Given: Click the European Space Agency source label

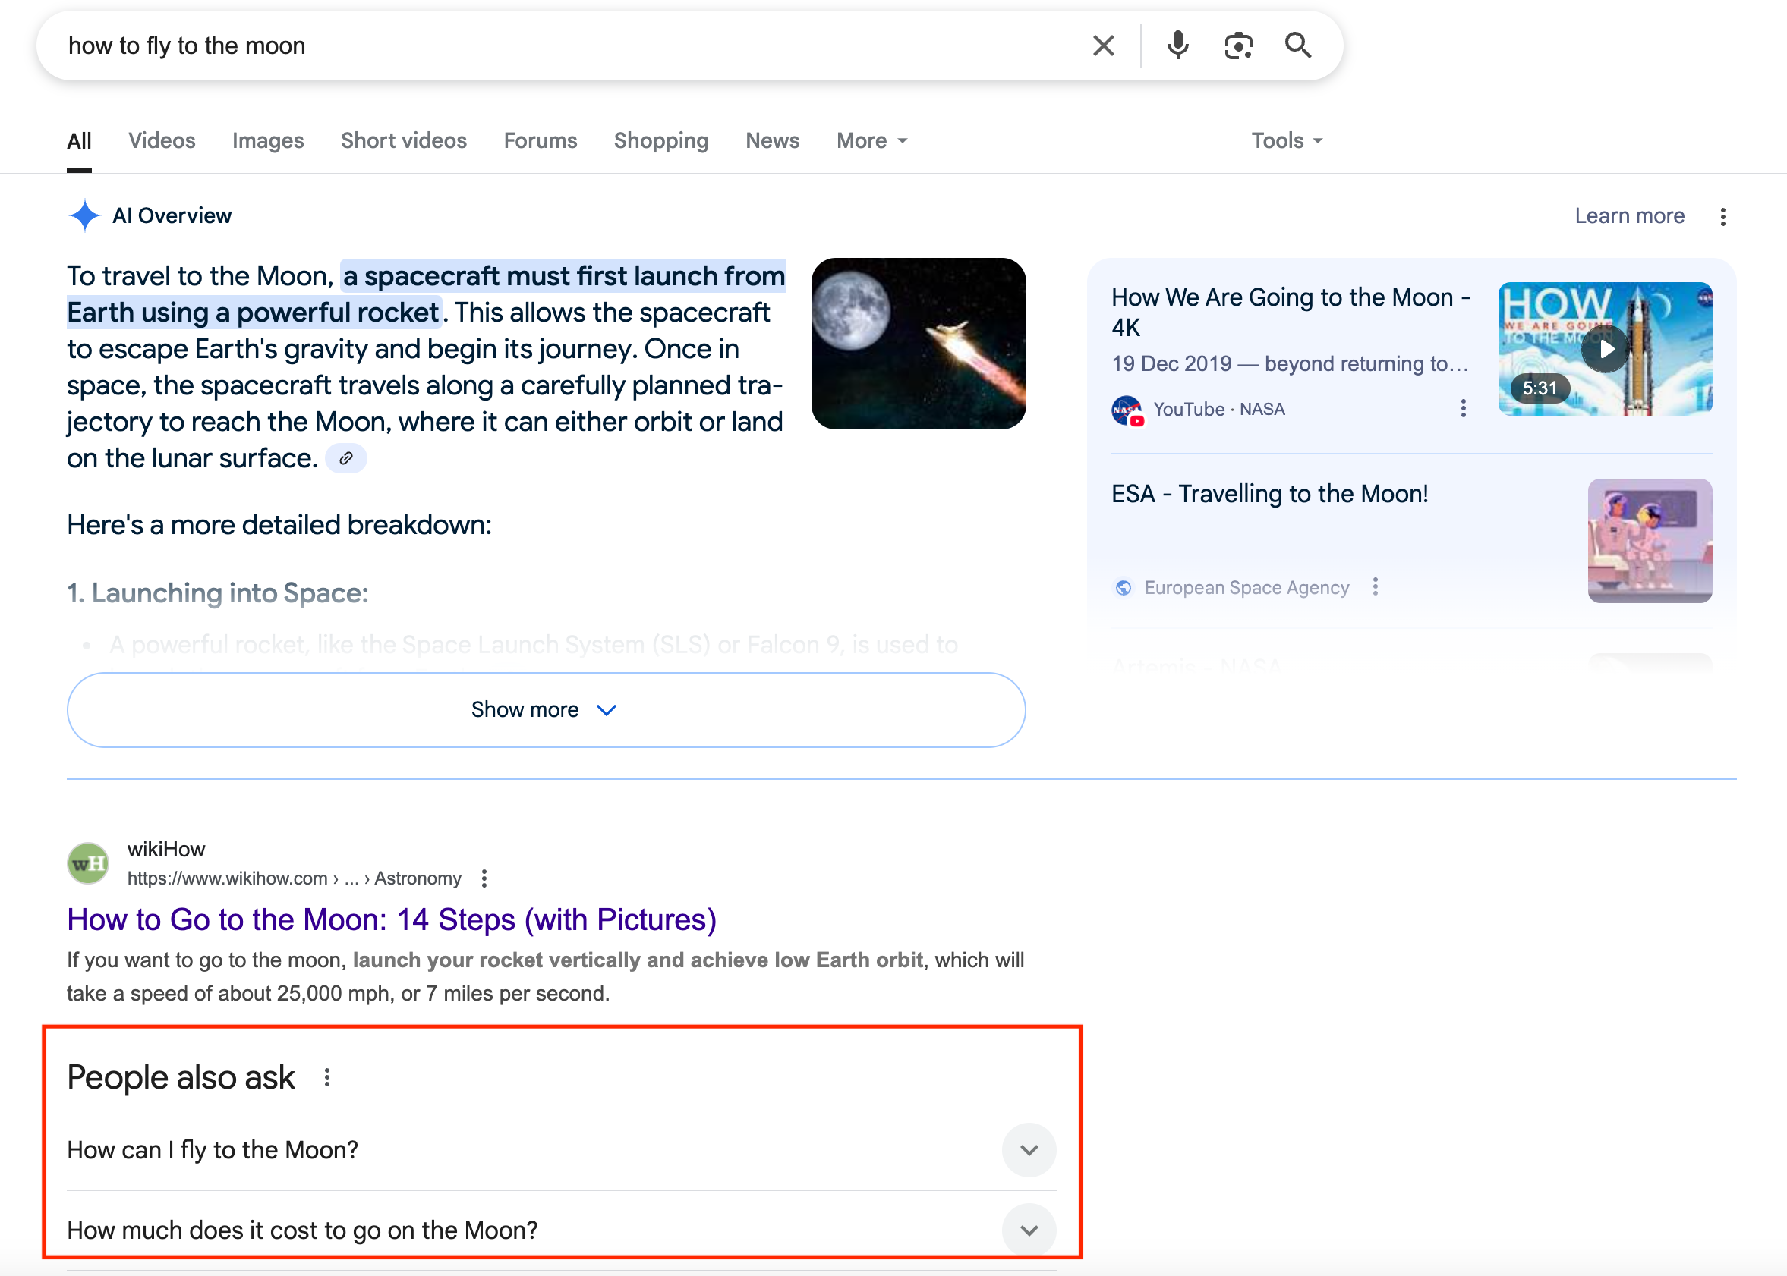Looking at the screenshot, I should click(1246, 588).
